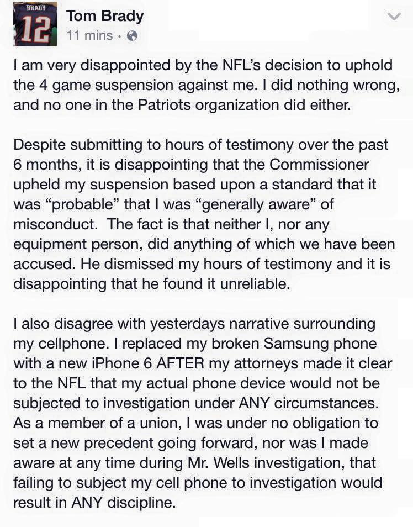Viewport: 413px width, 527px height.
Task: Click the word Commissioner in the post
Action: click(x=319, y=165)
